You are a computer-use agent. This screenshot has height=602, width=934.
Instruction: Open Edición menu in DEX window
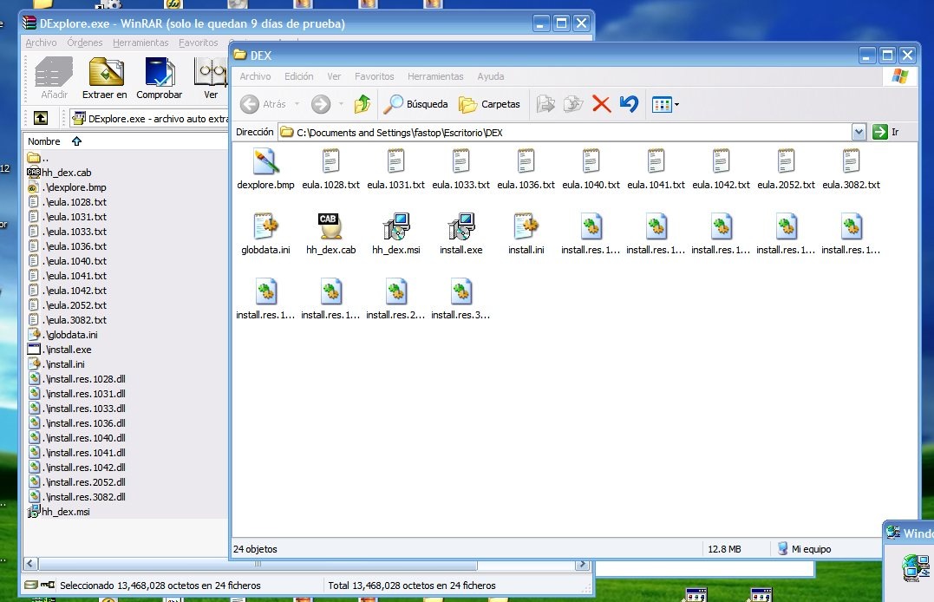click(299, 76)
